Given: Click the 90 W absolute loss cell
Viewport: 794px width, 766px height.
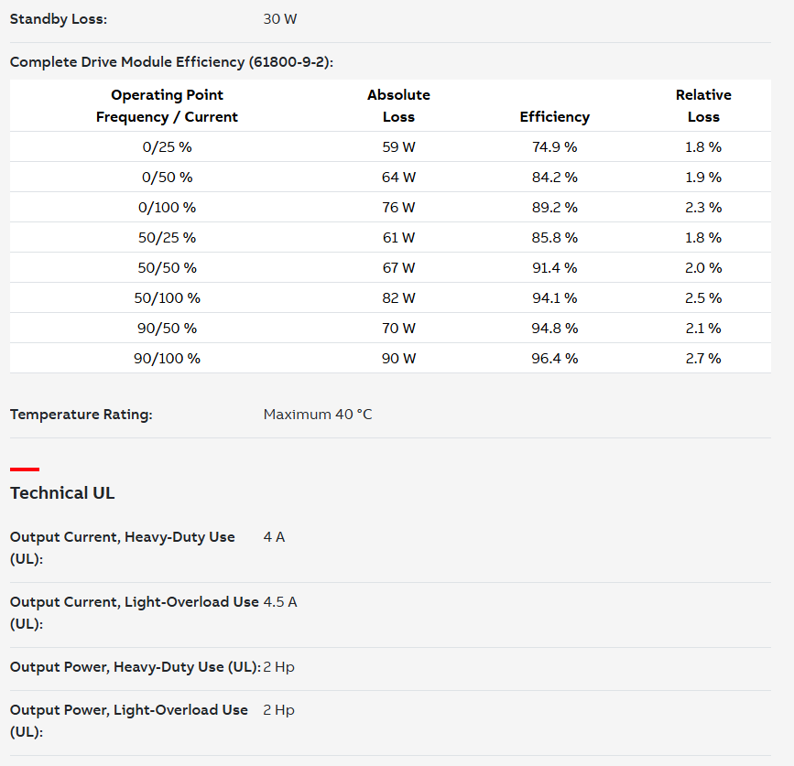Looking at the screenshot, I should click(x=398, y=358).
